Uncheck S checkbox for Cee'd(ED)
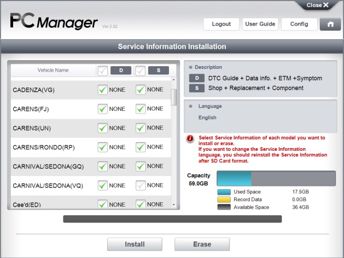Viewport: 344px width, 258px height. point(141,204)
